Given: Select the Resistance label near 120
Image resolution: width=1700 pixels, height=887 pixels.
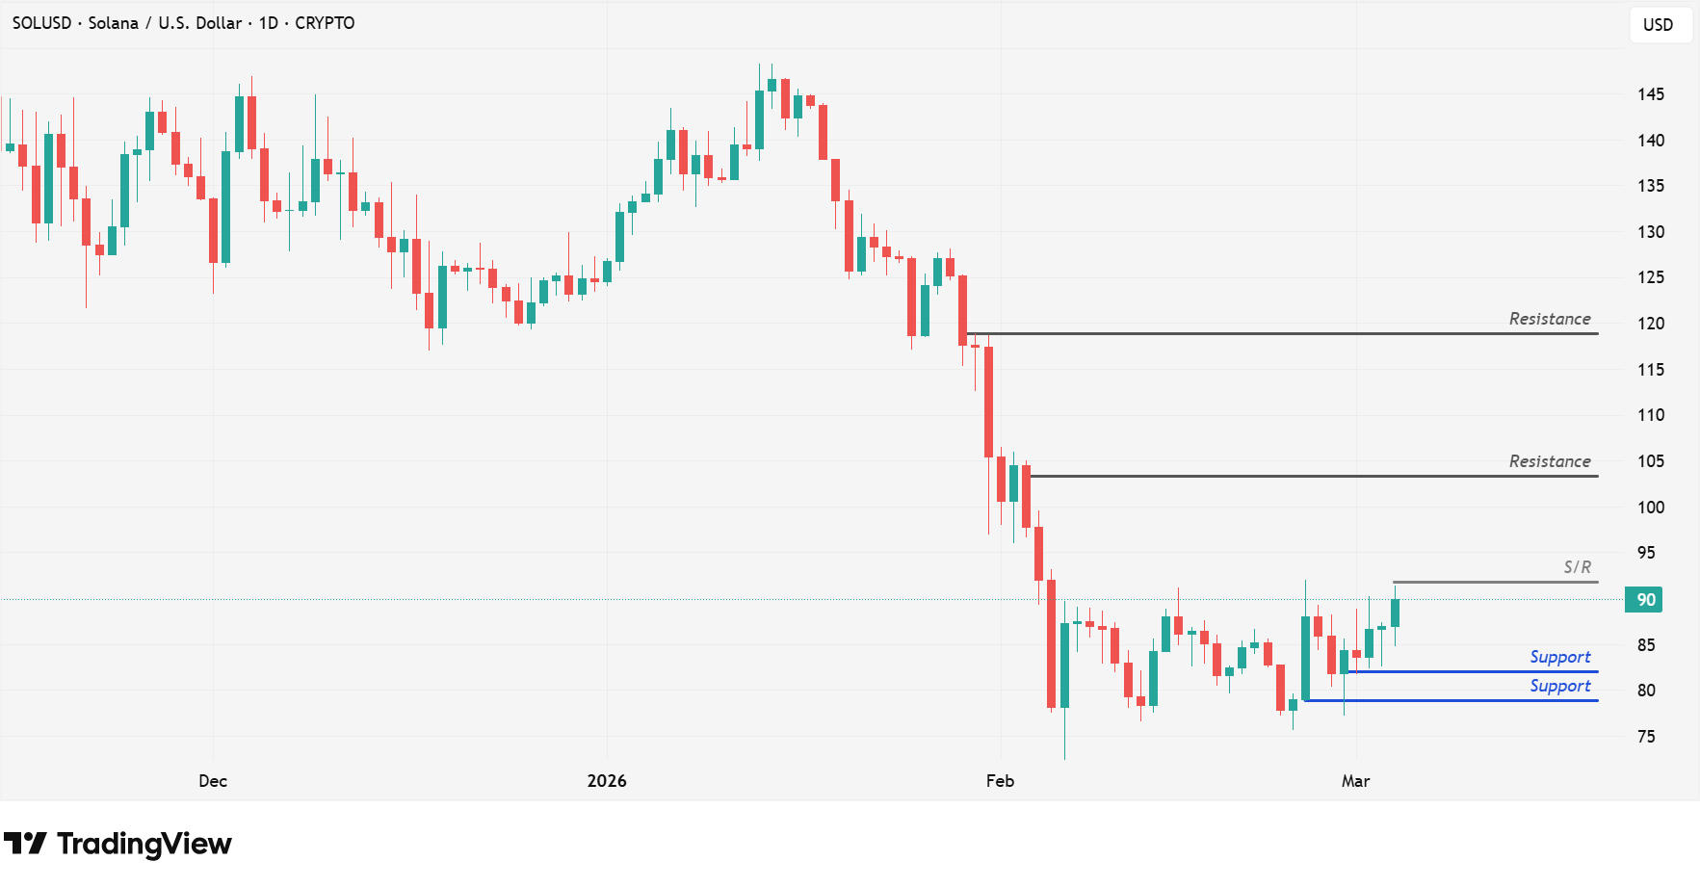Looking at the screenshot, I should coord(1549,319).
